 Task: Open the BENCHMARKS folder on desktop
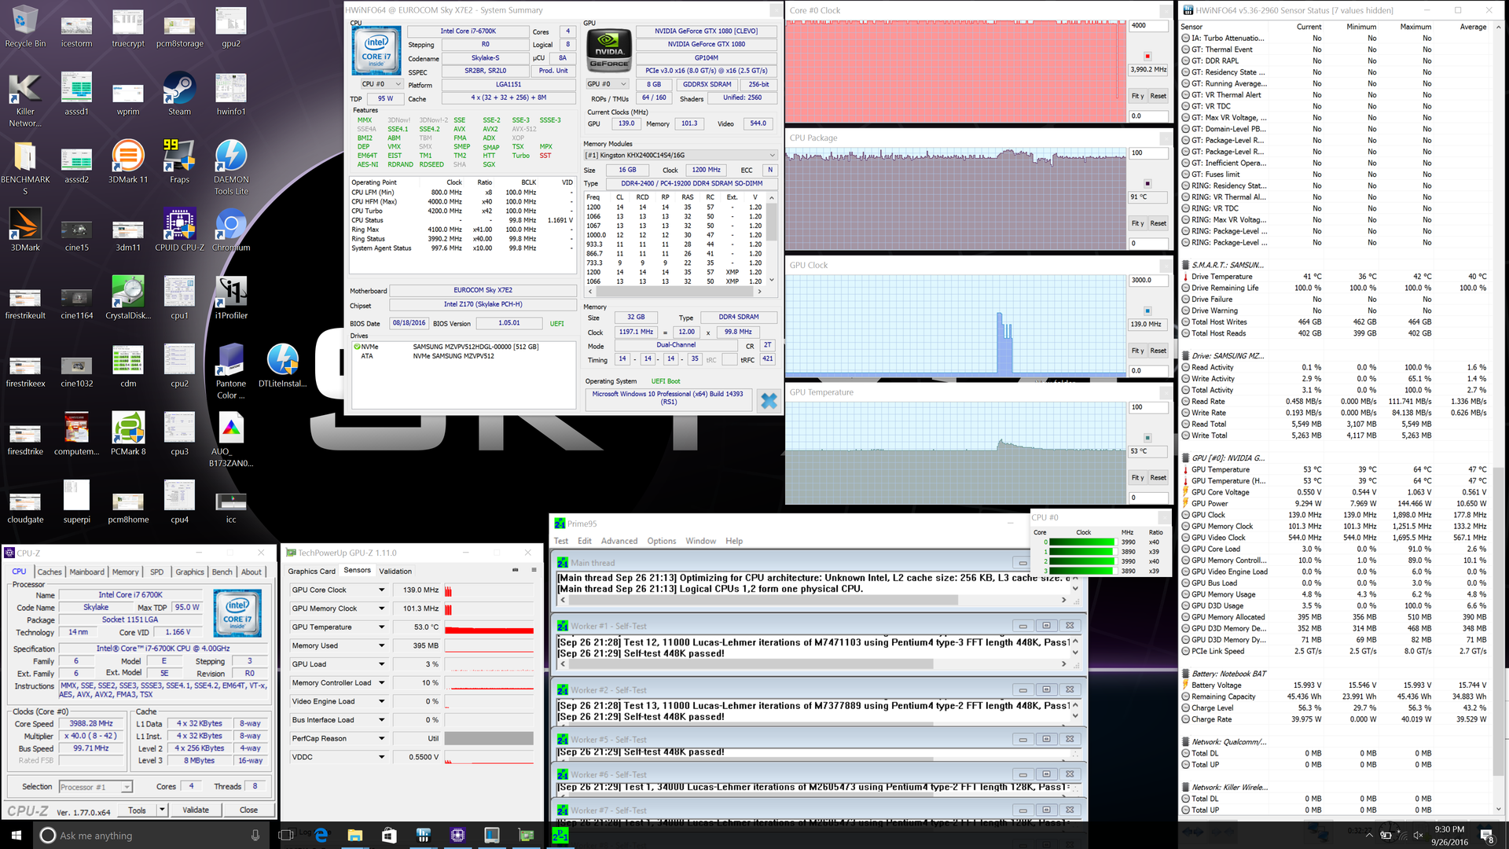[25, 167]
